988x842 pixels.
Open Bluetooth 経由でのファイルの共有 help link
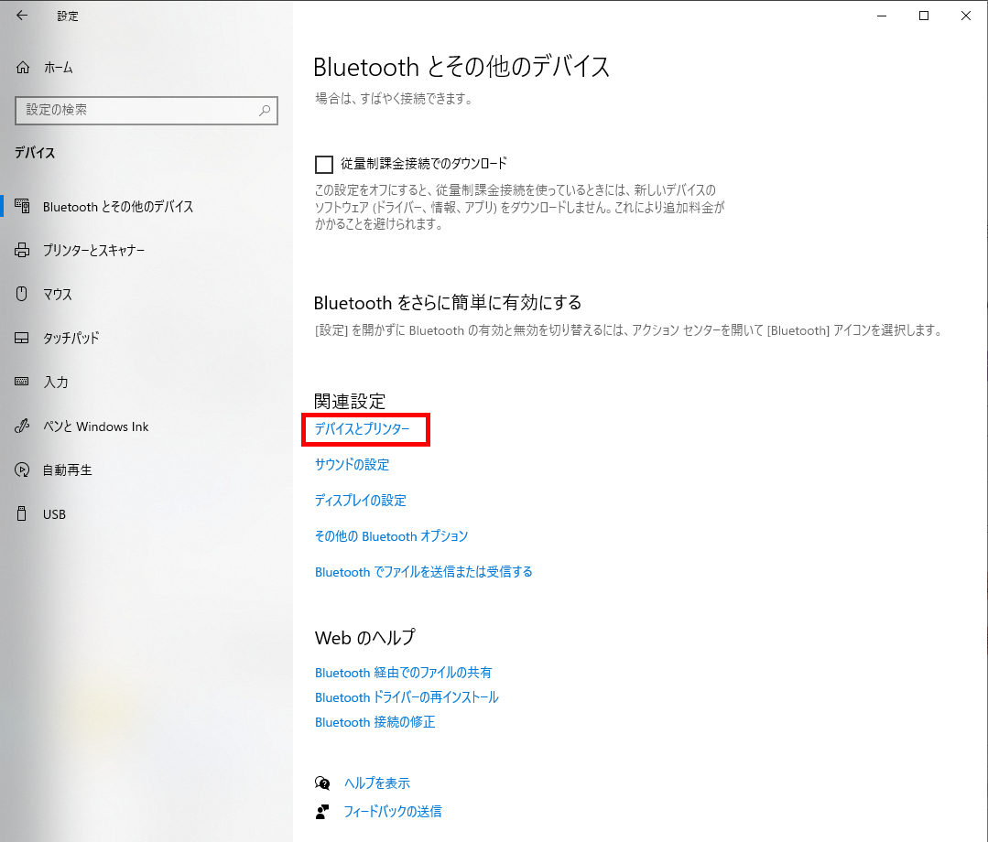[403, 673]
